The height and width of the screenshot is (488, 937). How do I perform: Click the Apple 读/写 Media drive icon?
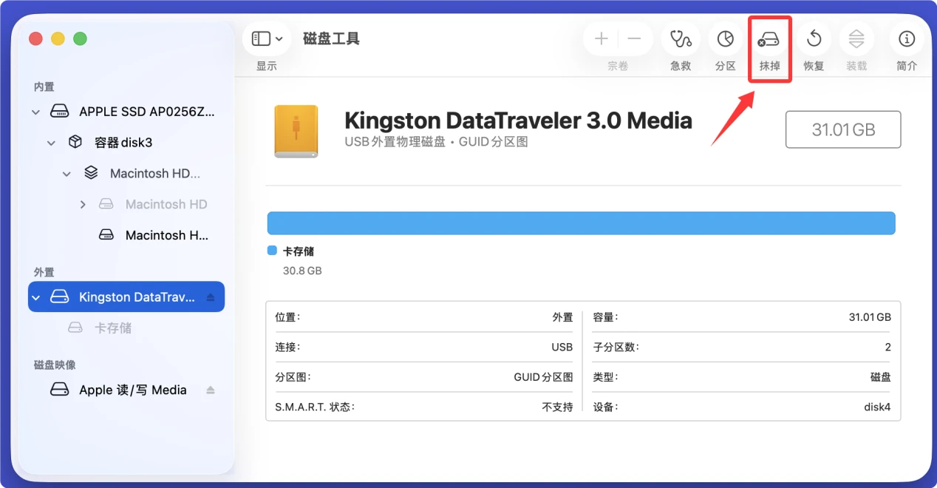[x=59, y=390]
